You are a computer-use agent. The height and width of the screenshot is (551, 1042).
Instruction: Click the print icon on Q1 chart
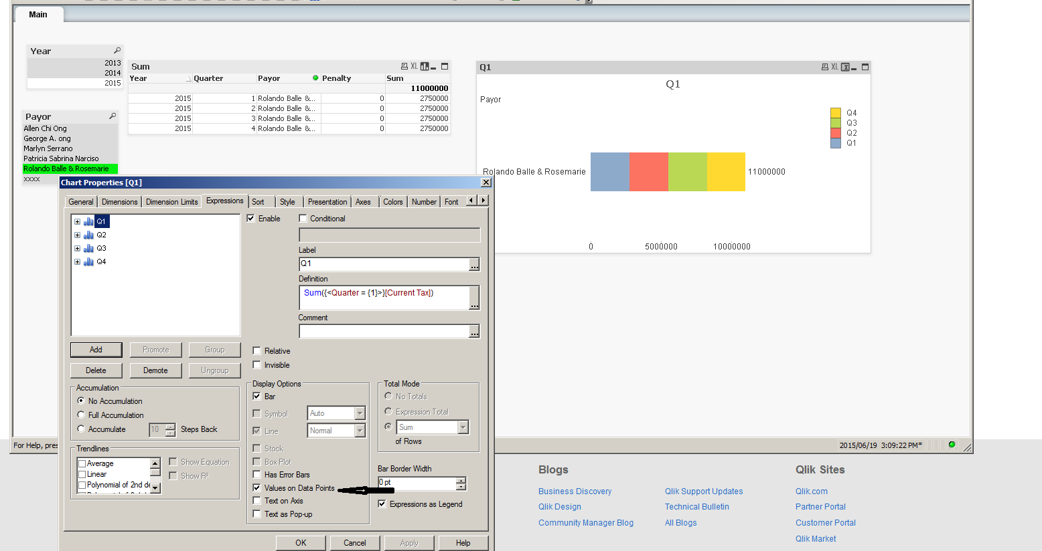825,67
